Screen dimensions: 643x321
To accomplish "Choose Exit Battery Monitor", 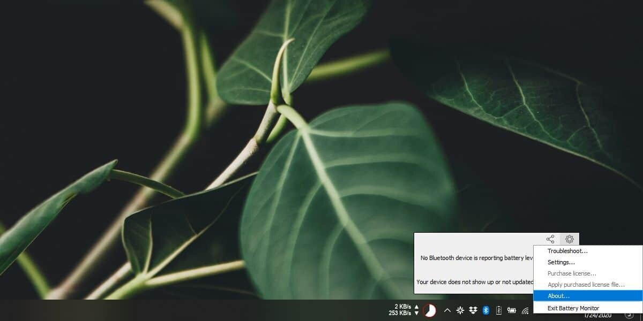I will click(588, 308).
